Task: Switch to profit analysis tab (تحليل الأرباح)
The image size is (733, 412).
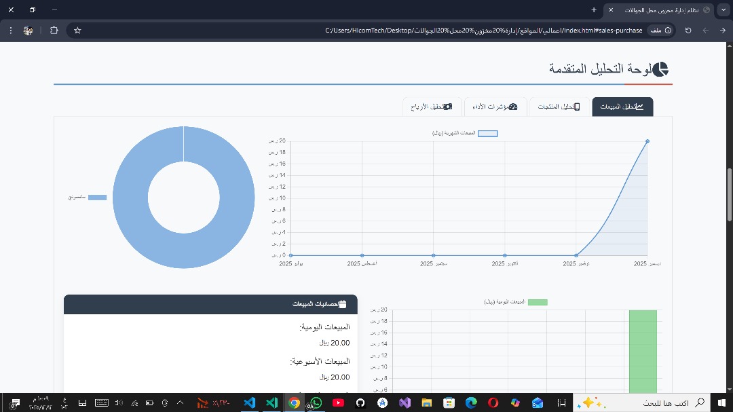Action: (x=432, y=107)
